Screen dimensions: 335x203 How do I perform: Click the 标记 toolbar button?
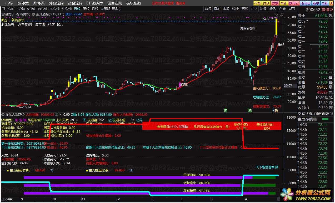pos(272,9)
